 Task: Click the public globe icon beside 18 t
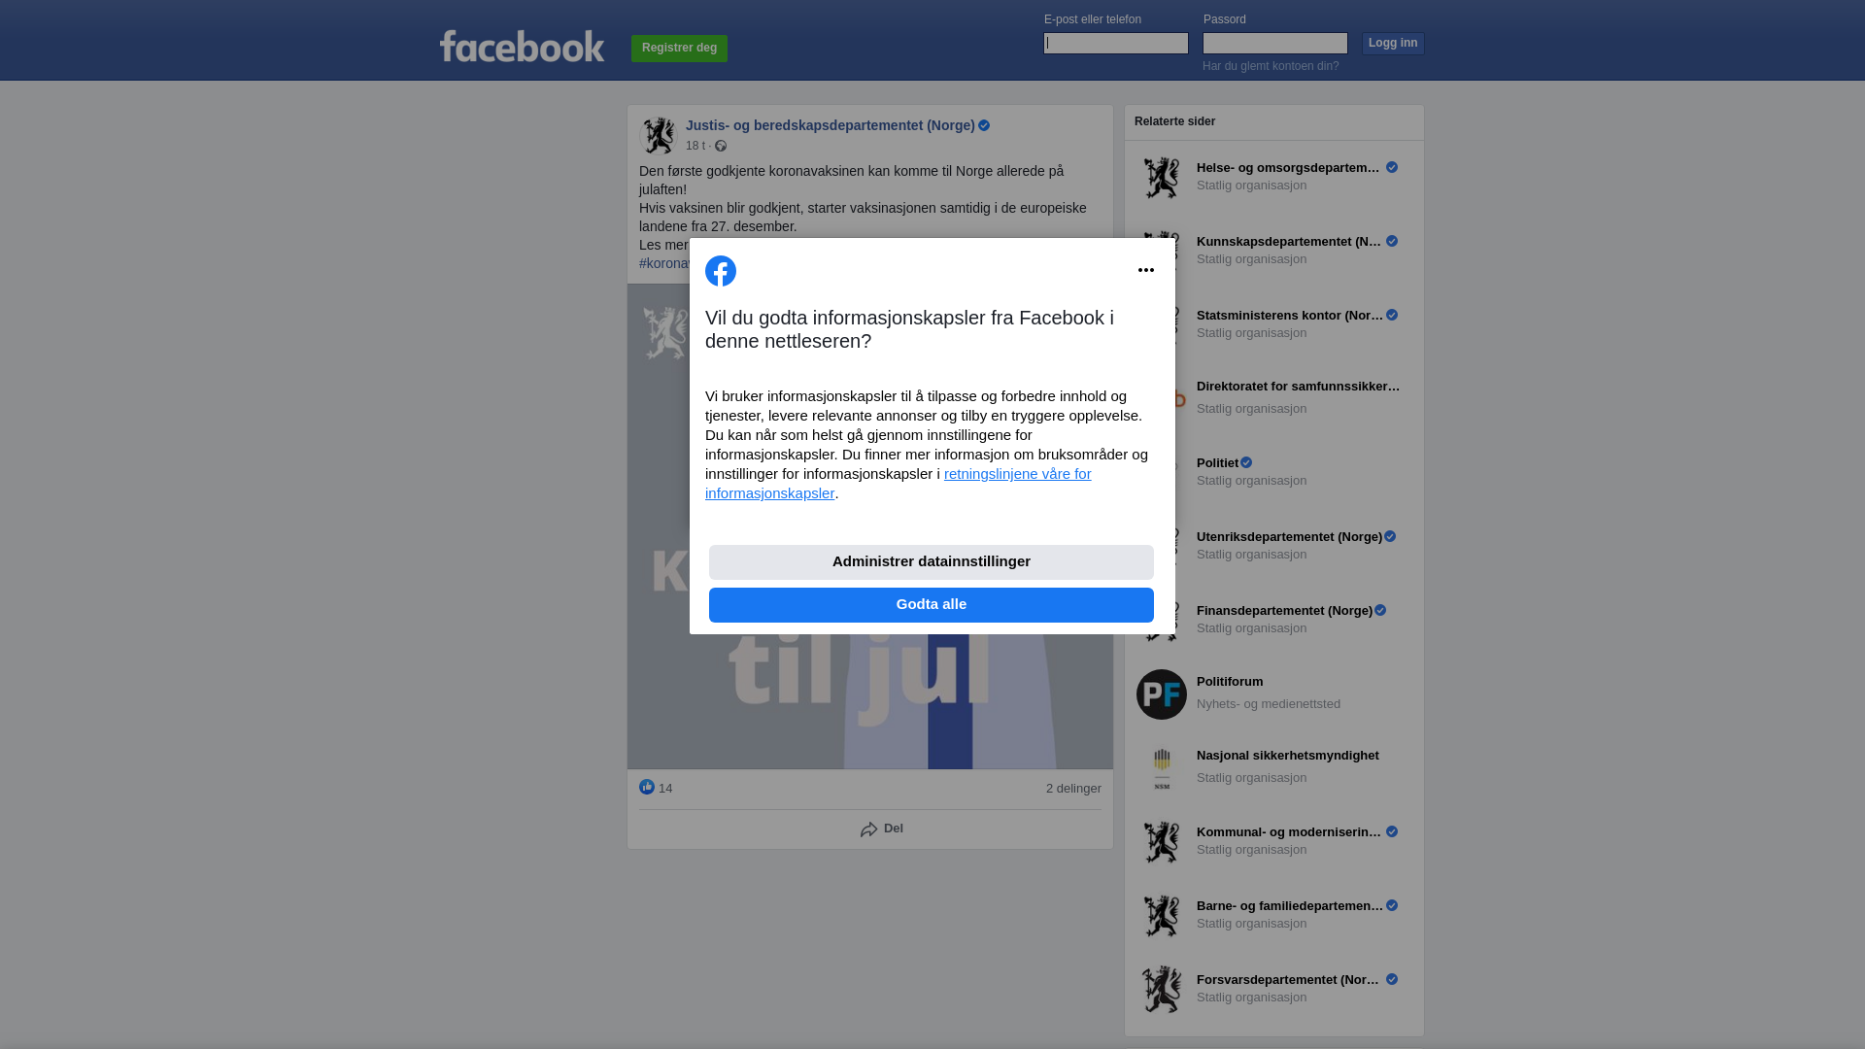coord(721,146)
